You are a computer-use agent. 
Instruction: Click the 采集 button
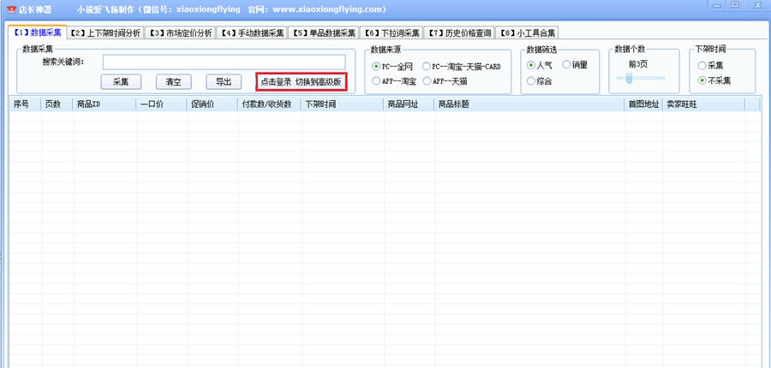tap(121, 82)
